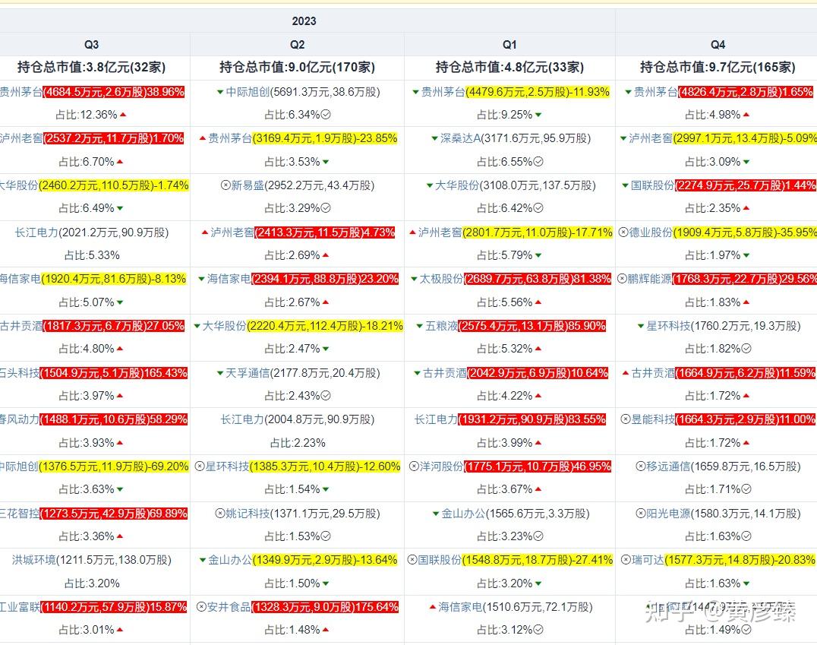Click circled-x icon before 移远通信

641,466
